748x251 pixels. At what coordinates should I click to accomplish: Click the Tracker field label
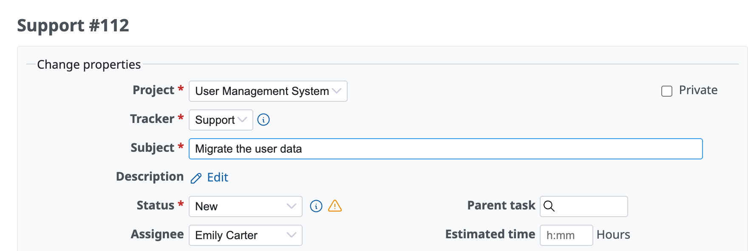(x=152, y=119)
